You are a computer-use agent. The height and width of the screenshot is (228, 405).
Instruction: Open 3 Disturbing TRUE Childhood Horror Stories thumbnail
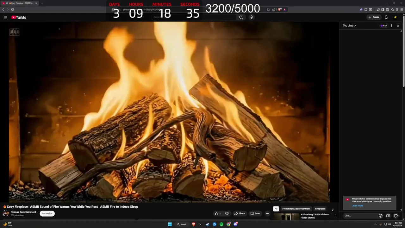click(287, 217)
